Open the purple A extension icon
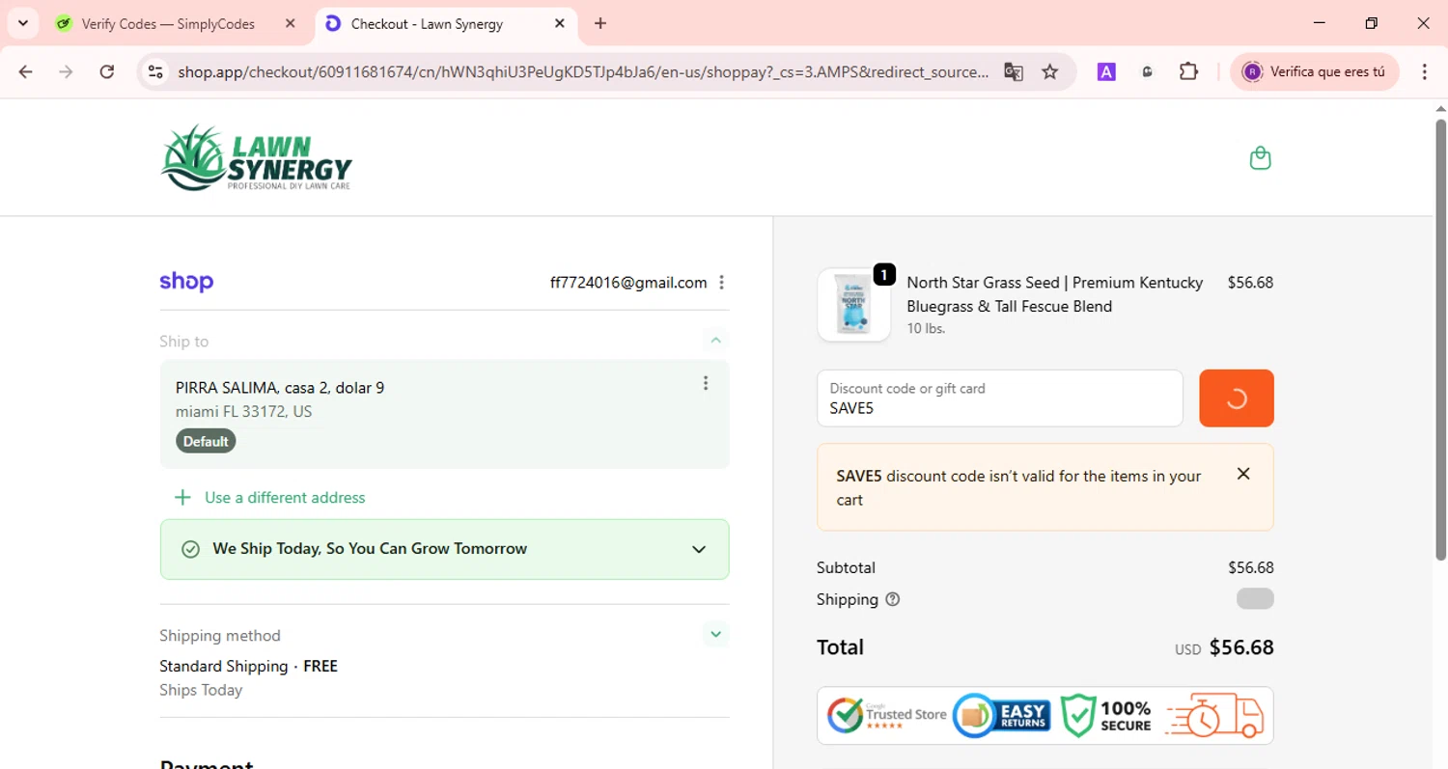 pos(1106,71)
